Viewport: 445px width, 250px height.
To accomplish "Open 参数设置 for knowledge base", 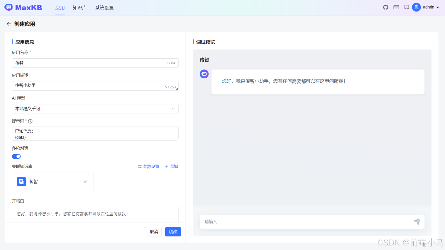I will pos(149,166).
